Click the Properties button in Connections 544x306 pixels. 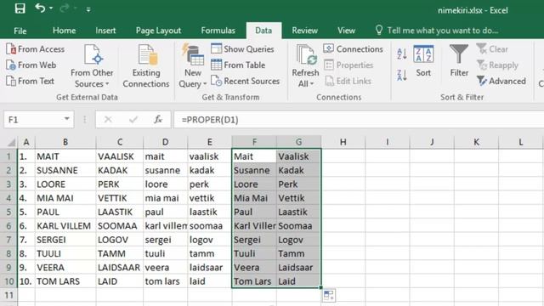click(x=348, y=65)
